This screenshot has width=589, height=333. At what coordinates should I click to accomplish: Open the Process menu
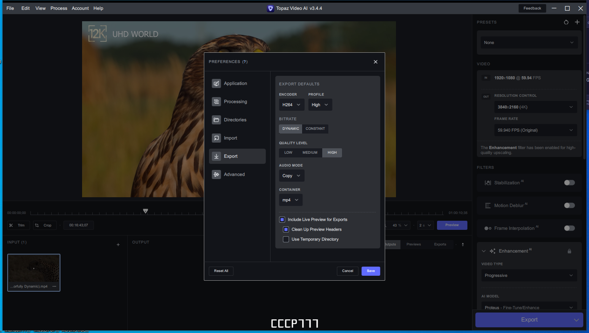click(x=59, y=8)
